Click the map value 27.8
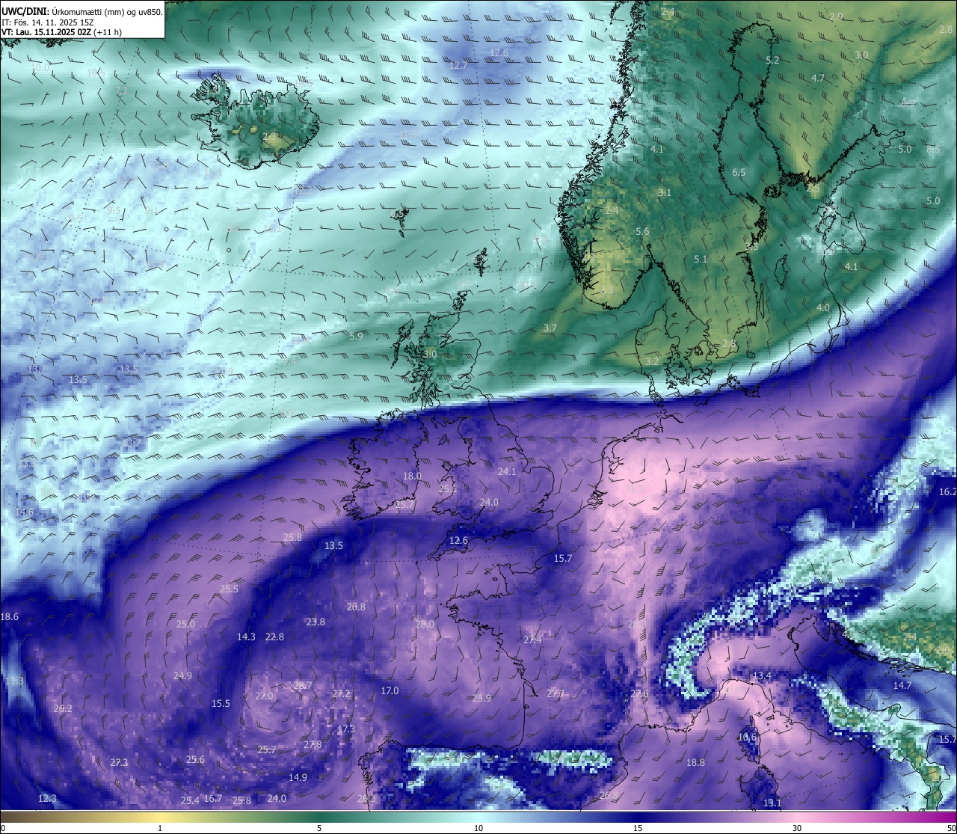 click(x=313, y=745)
